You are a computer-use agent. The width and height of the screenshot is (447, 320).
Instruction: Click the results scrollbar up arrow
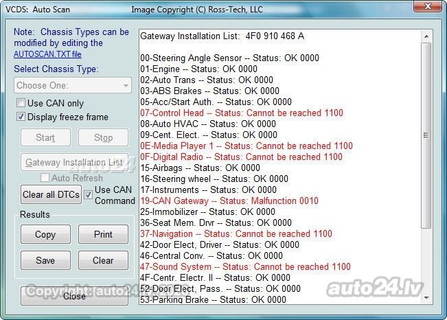[426, 36]
